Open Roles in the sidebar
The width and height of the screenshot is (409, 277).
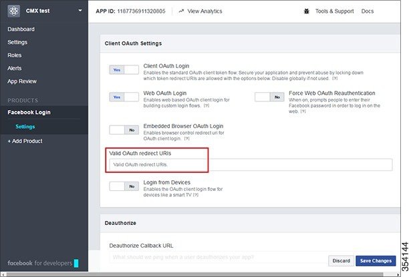14,55
